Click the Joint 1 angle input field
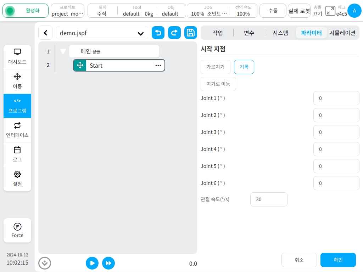 click(336, 98)
